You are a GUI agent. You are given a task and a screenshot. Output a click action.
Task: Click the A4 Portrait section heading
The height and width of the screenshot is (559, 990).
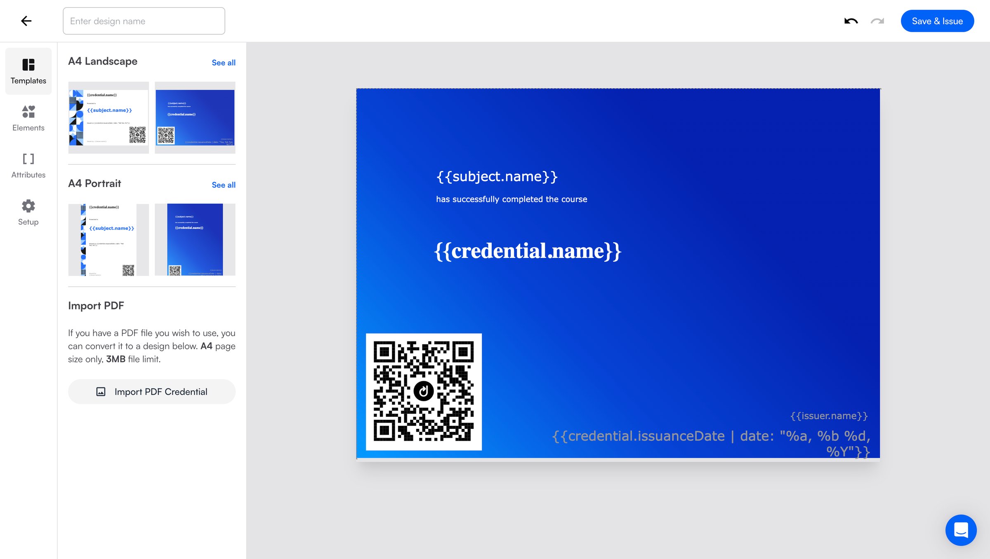[x=94, y=184]
